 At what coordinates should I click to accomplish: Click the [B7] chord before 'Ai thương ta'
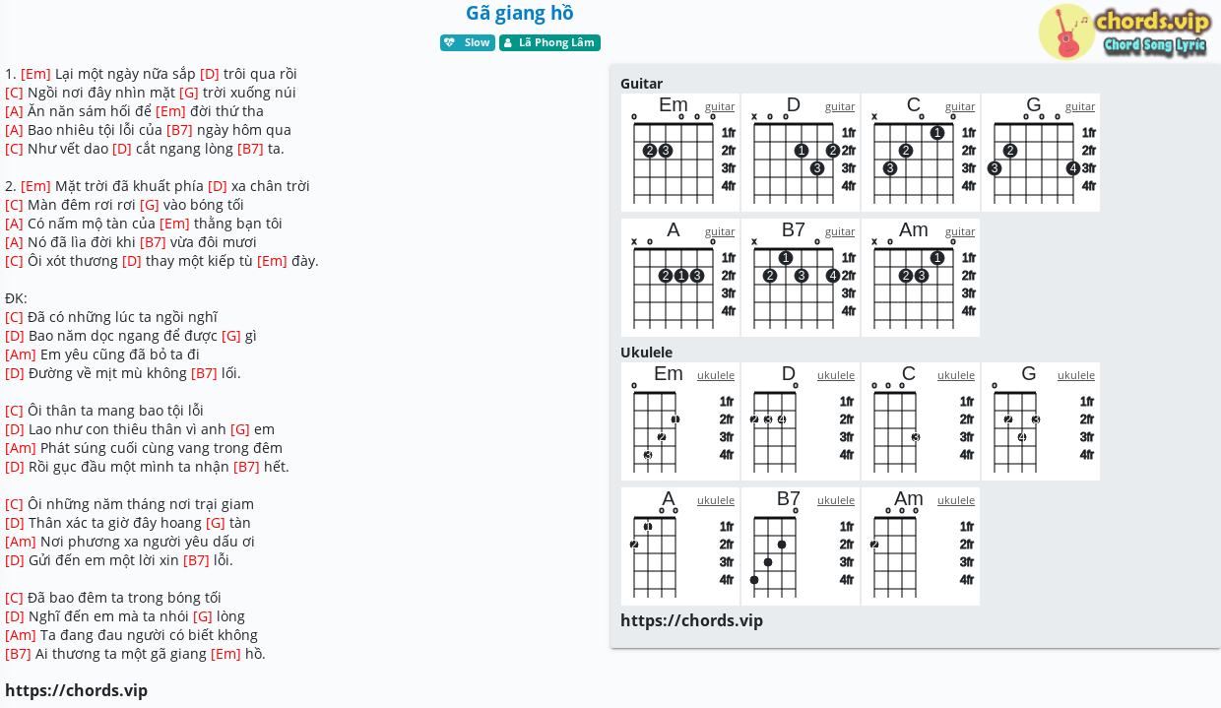point(18,654)
